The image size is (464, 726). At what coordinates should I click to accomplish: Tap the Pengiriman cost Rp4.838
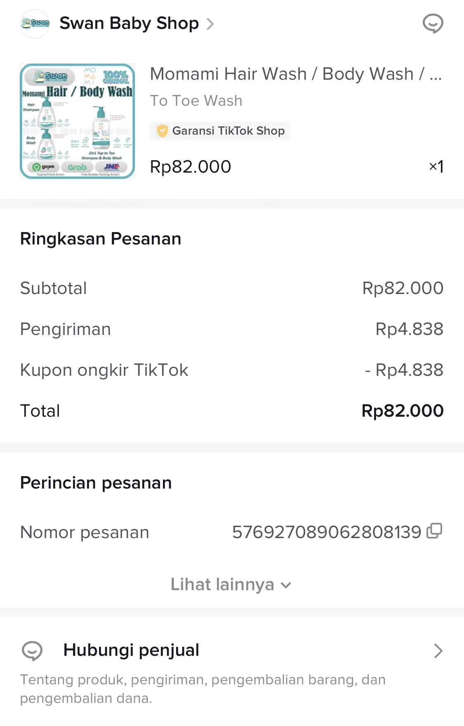409,329
